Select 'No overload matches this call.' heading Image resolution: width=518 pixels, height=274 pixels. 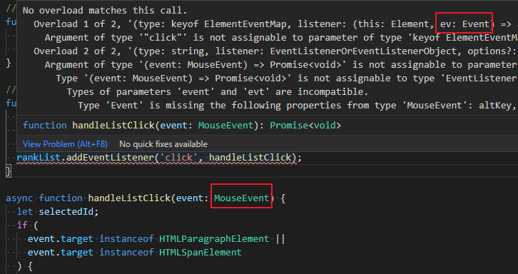click(x=105, y=10)
